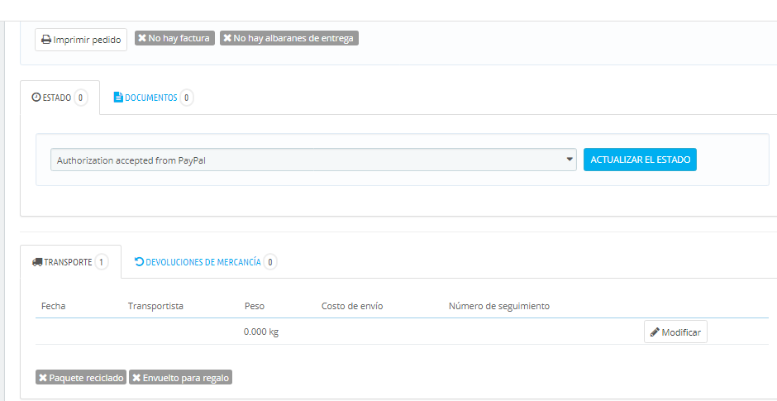777x401 pixels.
Task: Click the Modificar button in shipping row
Action: point(675,332)
